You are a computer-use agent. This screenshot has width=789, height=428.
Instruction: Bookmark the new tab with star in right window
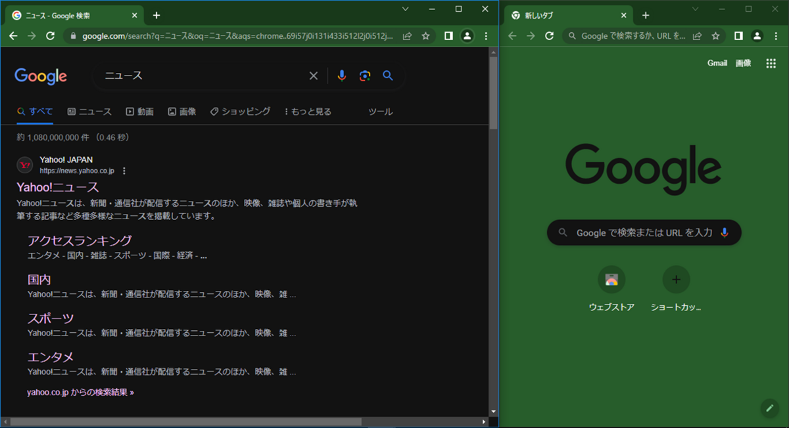click(716, 36)
